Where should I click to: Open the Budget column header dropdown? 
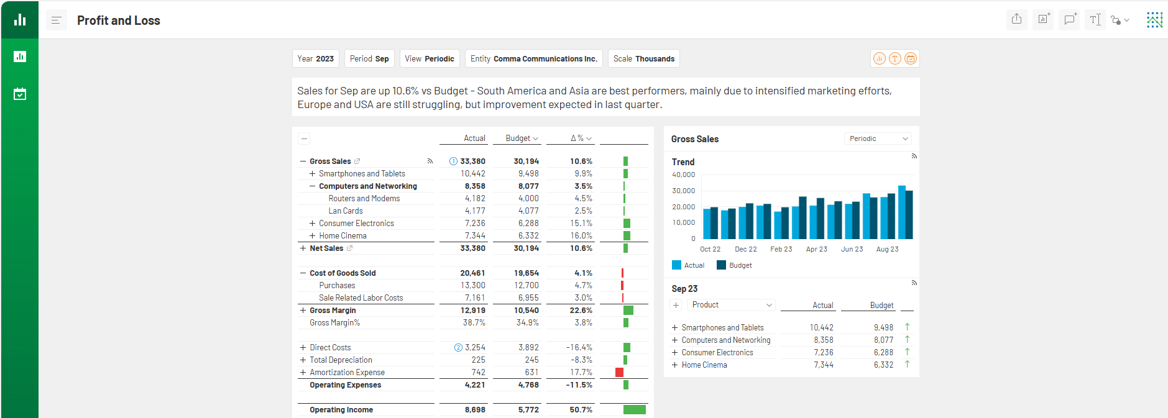point(522,139)
